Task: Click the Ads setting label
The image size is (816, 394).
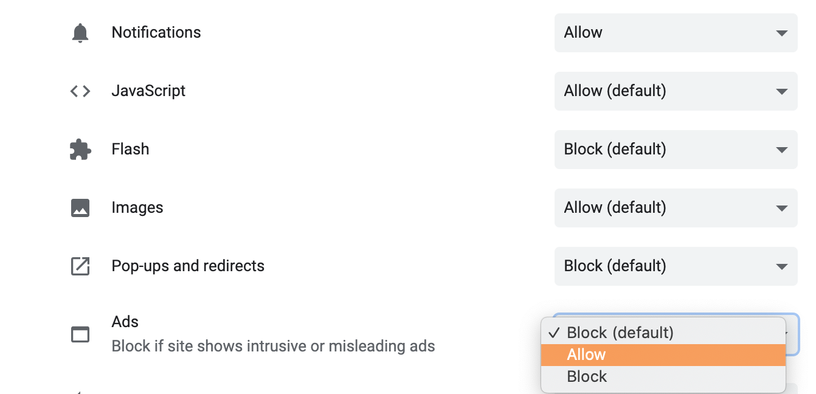Action: pyautogui.click(x=125, y=322)
